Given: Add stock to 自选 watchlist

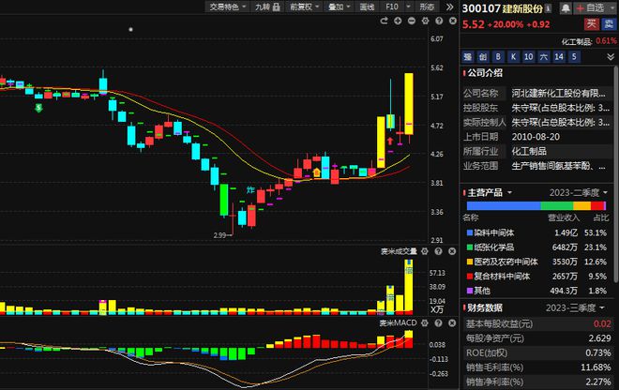Looking at the screenshot, I should pyautogui.click(x=590, y=8).
